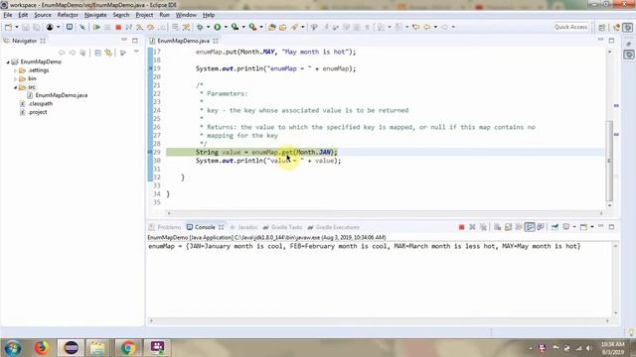Toggle Skip All Breakpoints icon in toolbar
The width and height of the screenshot is (636, 357).
(x=82, y=27)
